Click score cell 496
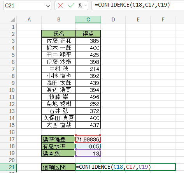Image resolution: width=184 pixels, height=173 pixels. click(88, 97)
